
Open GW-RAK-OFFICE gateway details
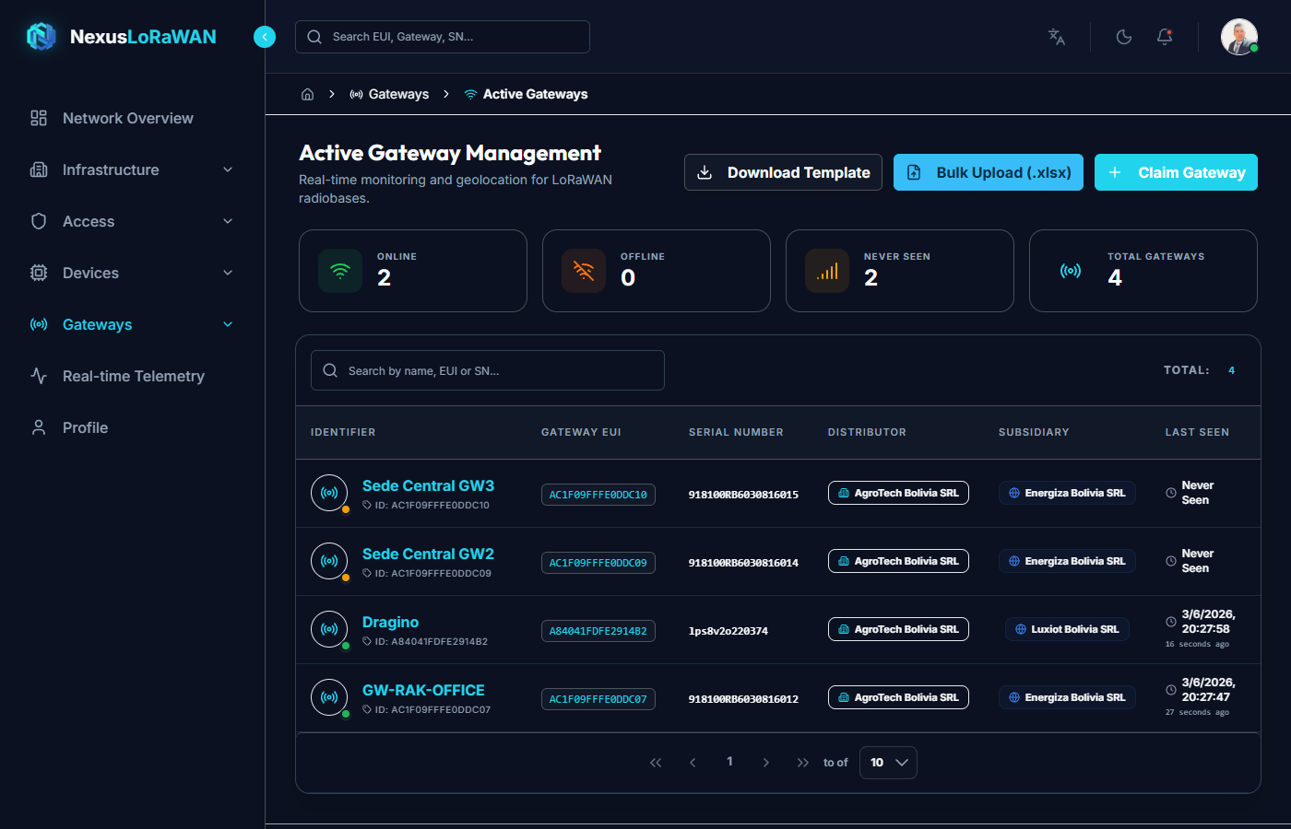(x=423, y=690)
